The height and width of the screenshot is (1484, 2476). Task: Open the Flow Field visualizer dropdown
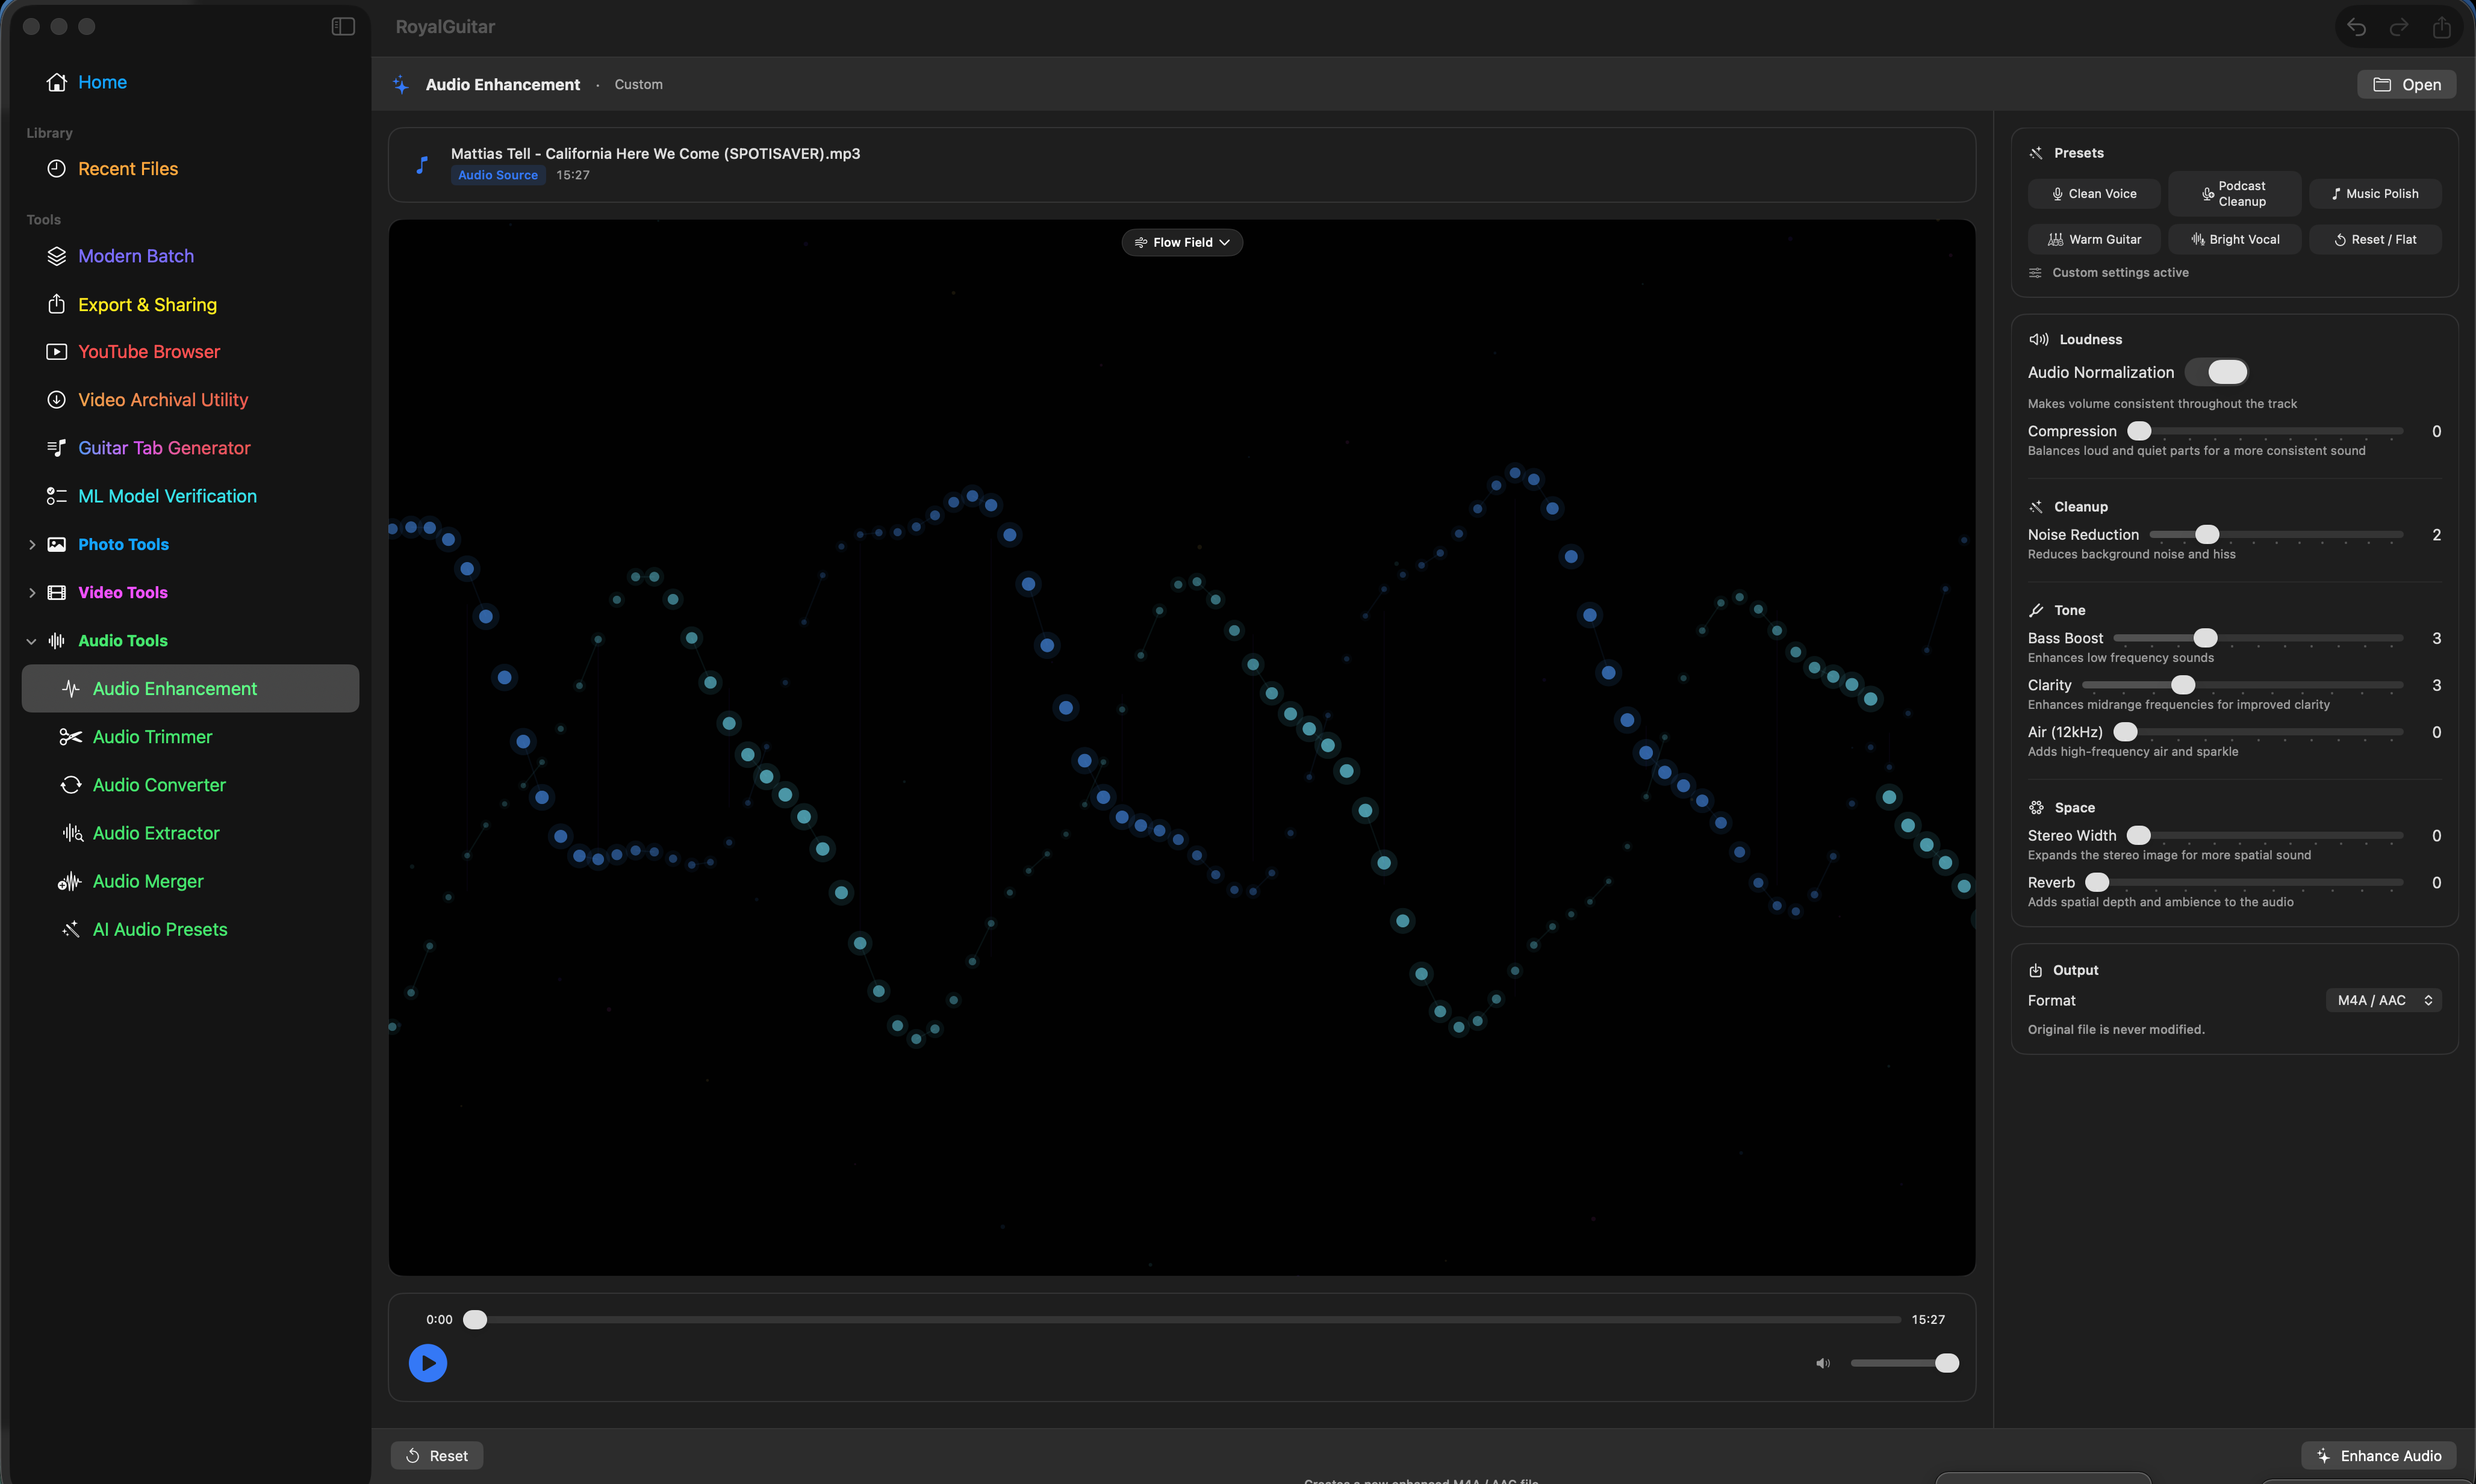tap(1181, 242)
